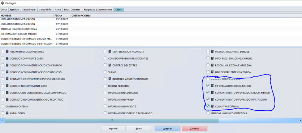Screen dimensions: 302x133
Task: Select USO APROPIADO MEDICACION 23/11/2022 row
Action: click(151, 19)
